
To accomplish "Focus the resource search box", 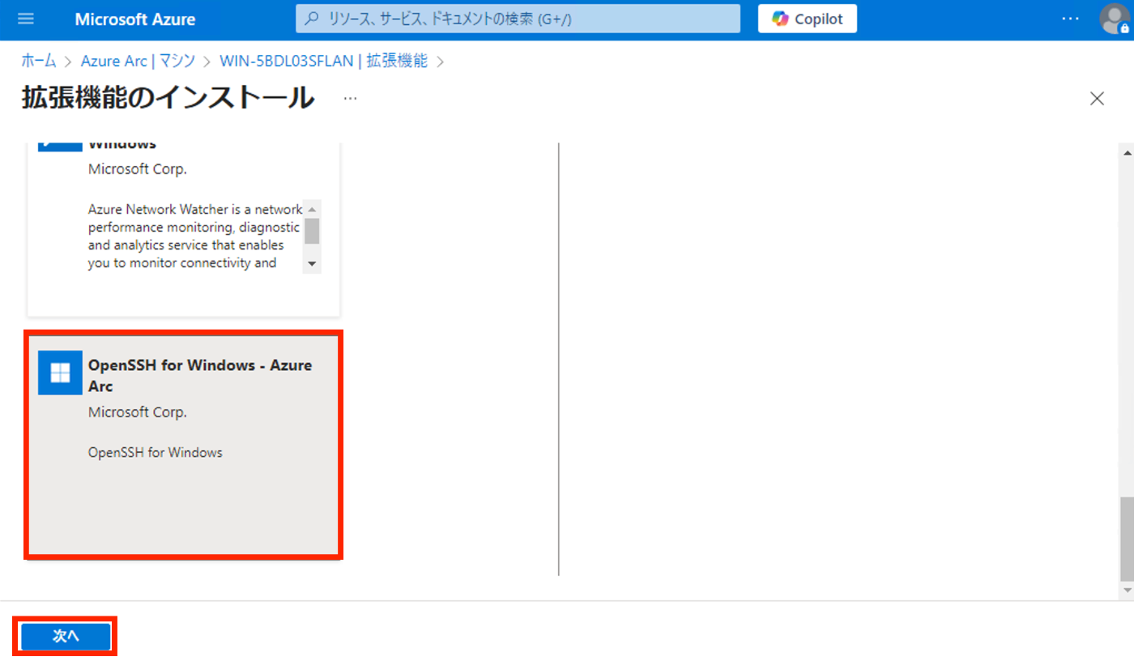I will [518, 19].
